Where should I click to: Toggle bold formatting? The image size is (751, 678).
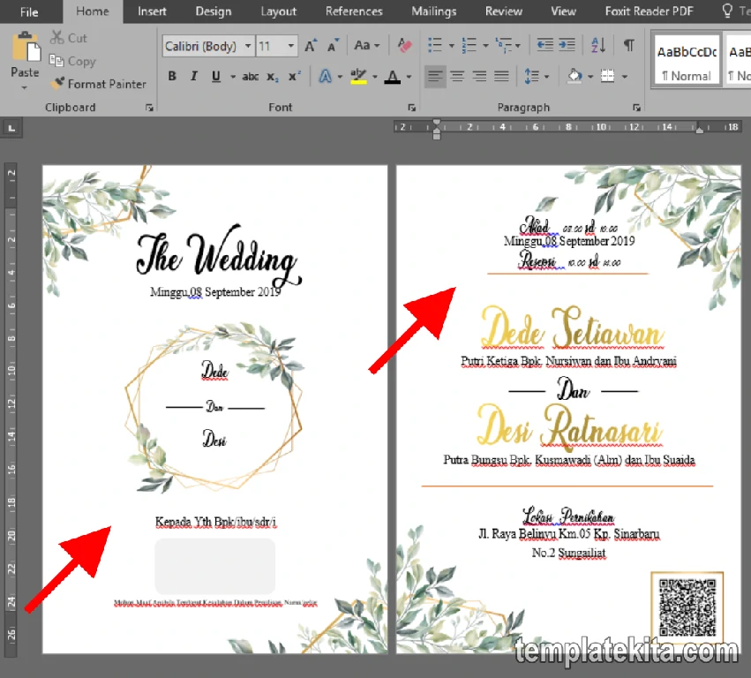[172, 76]
